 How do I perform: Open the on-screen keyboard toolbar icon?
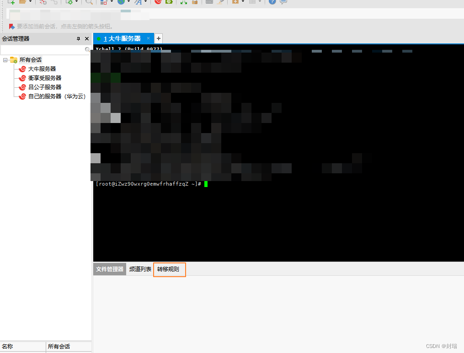click(209, 3)
